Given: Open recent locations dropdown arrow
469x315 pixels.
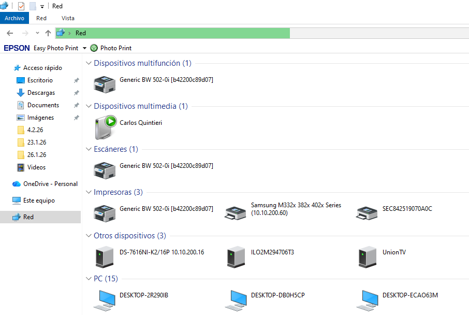Looking at the screenshot, I should [x=37, y=33].
